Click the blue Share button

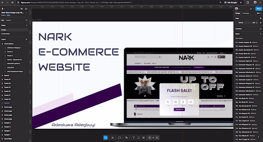point(258,9)
